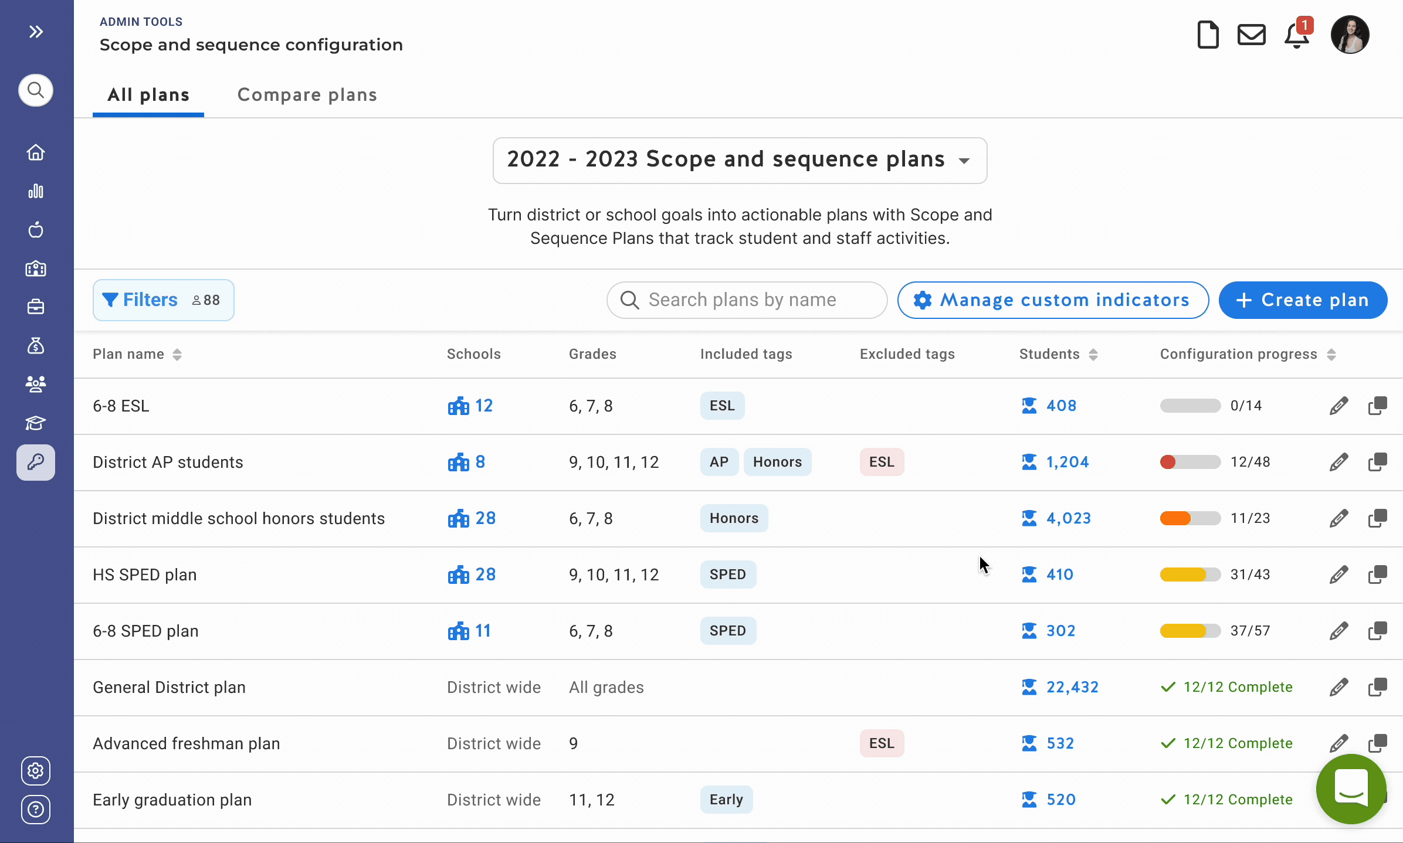Open the 2022 - 2023 plans year dropdown

click(740, 160)
